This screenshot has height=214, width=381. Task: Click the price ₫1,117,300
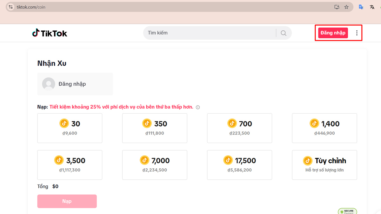coord(70,170)
